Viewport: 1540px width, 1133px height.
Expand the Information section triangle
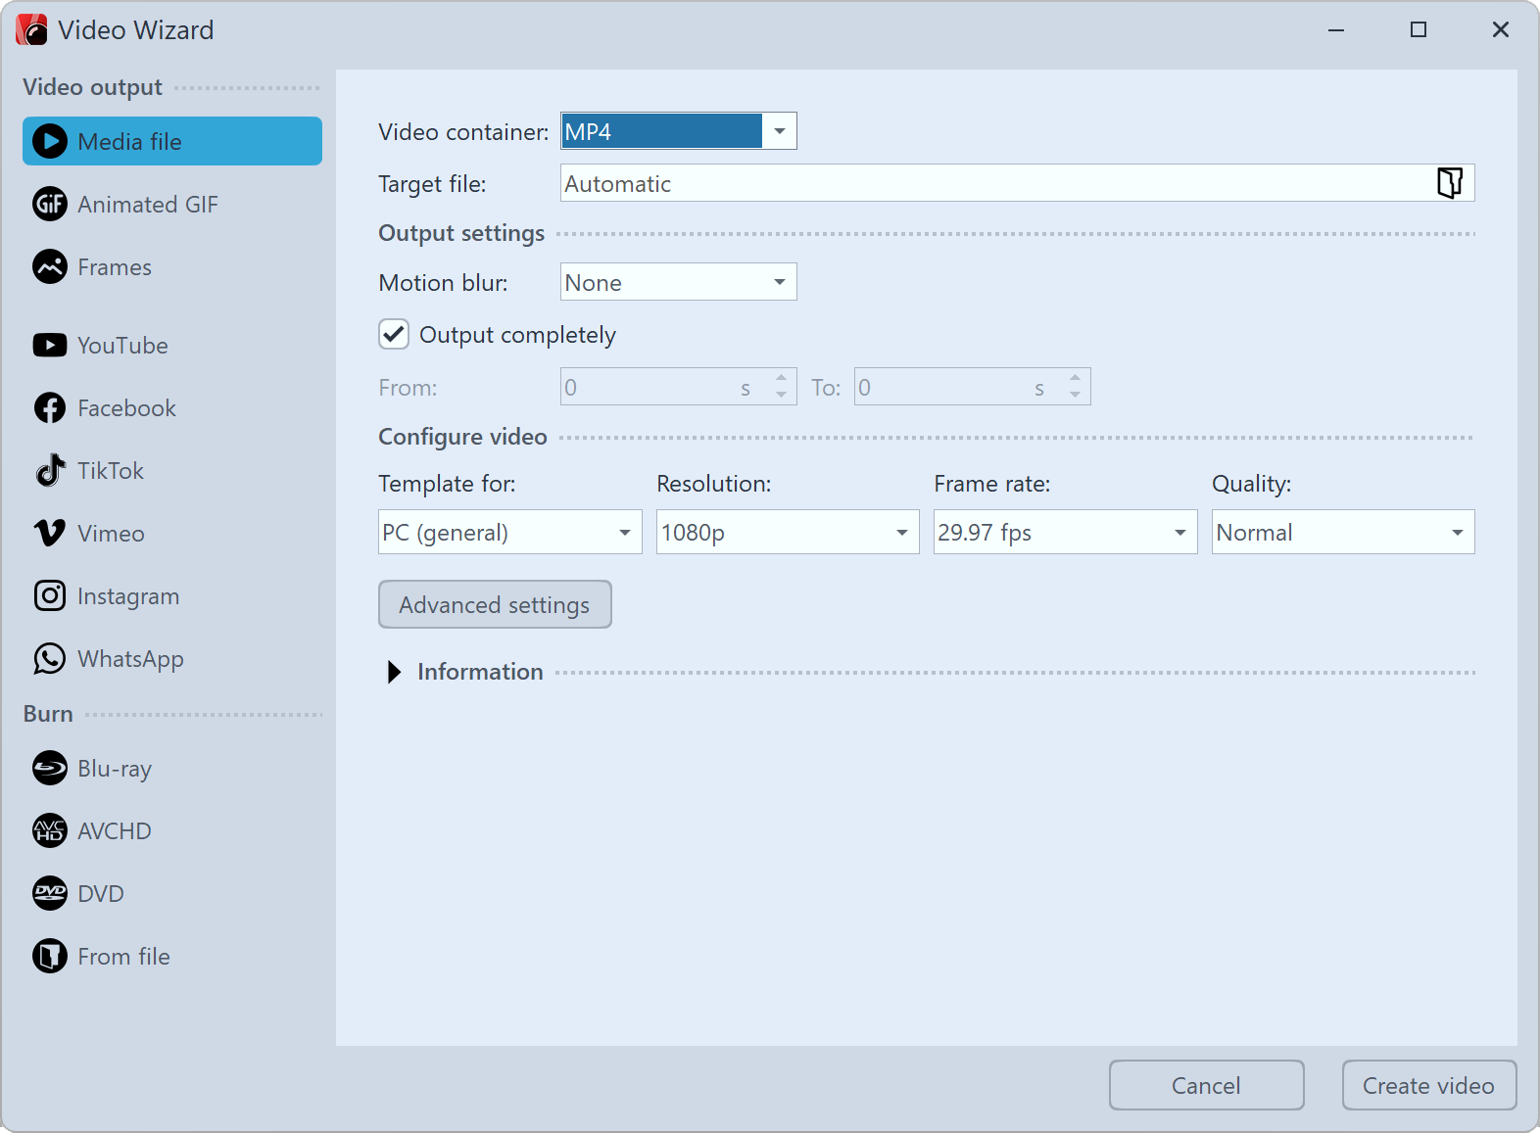point(394,672)
